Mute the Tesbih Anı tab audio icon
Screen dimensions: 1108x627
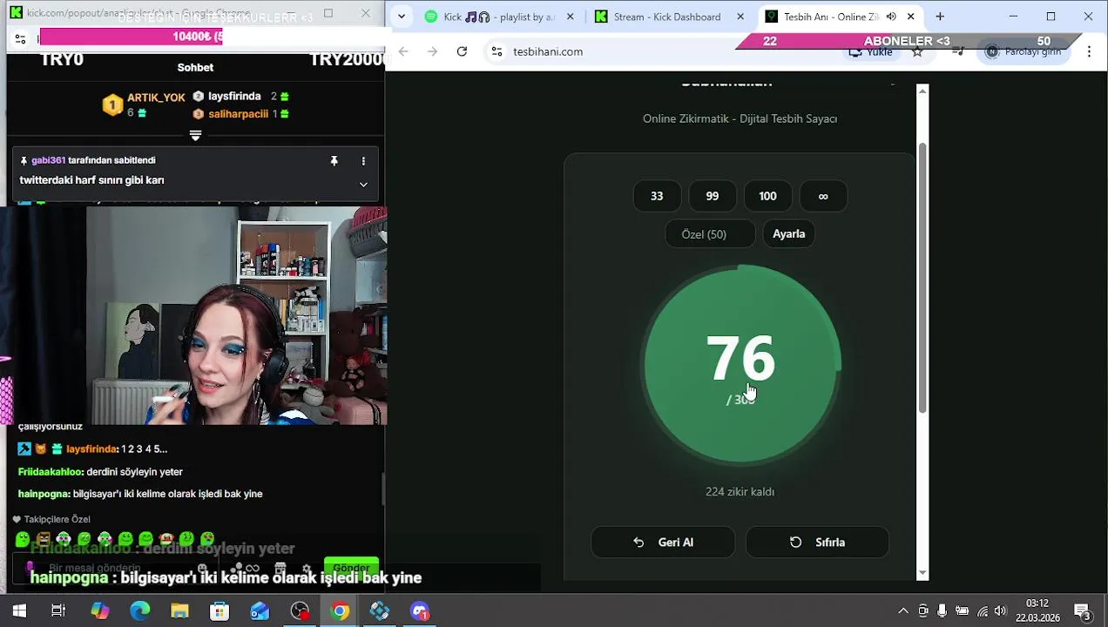click(891, 17)
